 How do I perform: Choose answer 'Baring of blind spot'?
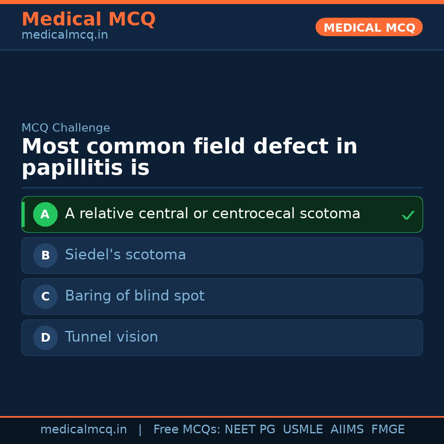click(x=134, y=296)
